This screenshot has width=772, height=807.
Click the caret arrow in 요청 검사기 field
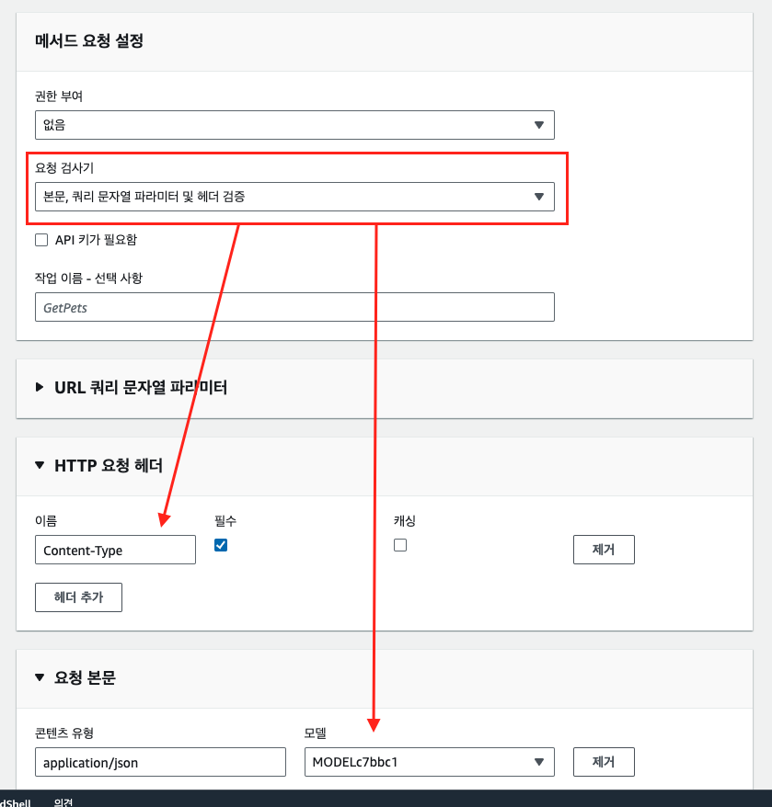point(539,197)
